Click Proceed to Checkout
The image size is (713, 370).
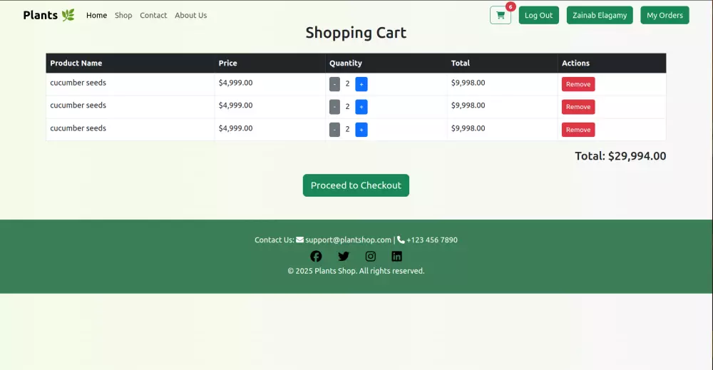[x=356, y=185]
